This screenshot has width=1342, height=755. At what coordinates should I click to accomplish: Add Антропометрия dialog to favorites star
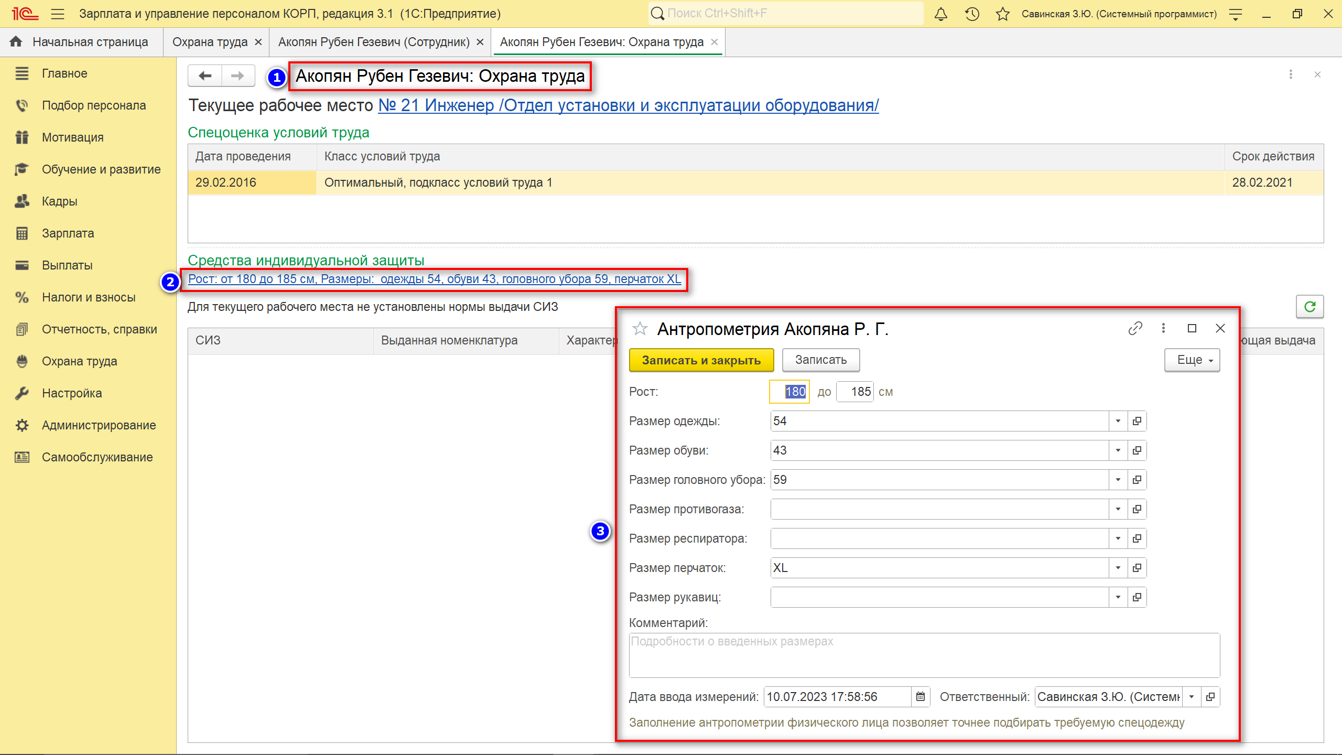tap(640, 329)
